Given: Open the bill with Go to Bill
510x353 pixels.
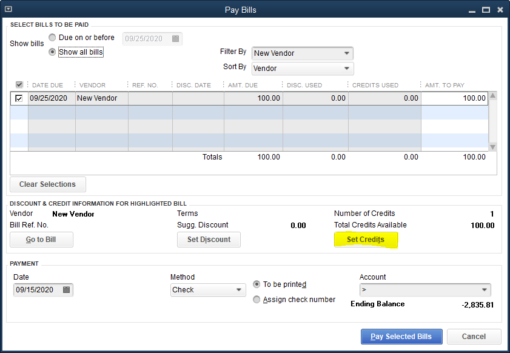Looking at the screenshot, I should [41, 240].
